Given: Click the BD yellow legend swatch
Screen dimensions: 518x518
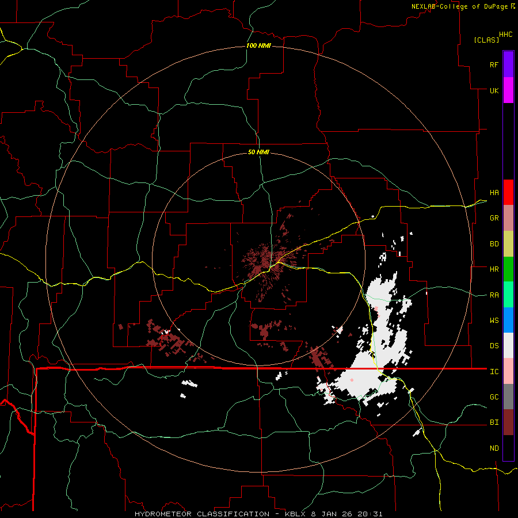Looking at the screenshot, I should click(x=508, y=244).
